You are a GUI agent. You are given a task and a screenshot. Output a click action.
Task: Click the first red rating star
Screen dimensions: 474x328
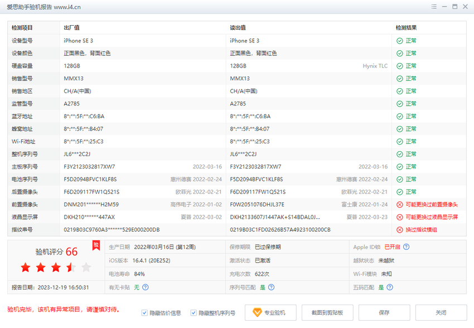click(x=26, y=267)
